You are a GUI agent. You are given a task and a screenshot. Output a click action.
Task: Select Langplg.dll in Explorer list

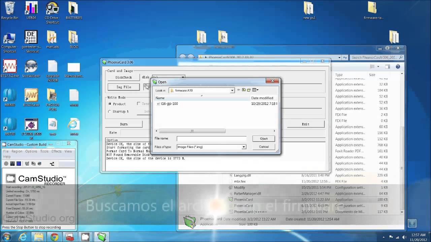tap(242, 175)
